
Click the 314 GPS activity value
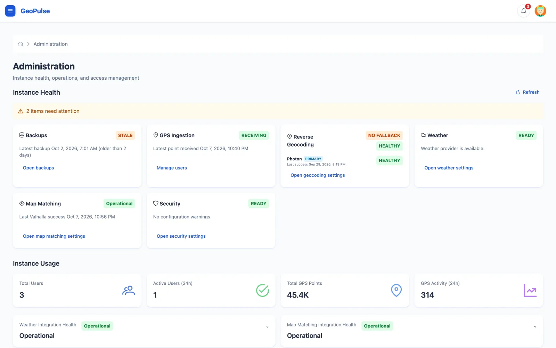[427, 295]
